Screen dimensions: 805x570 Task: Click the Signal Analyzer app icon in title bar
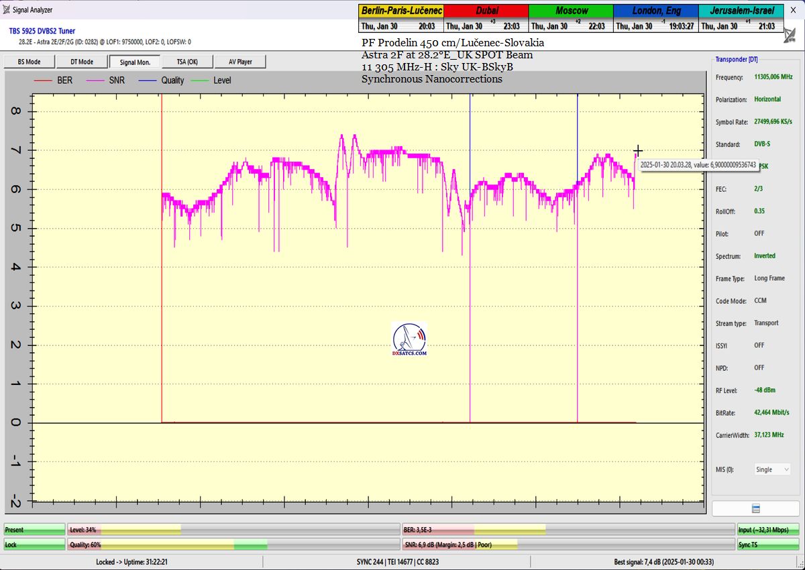click(6, 10)
